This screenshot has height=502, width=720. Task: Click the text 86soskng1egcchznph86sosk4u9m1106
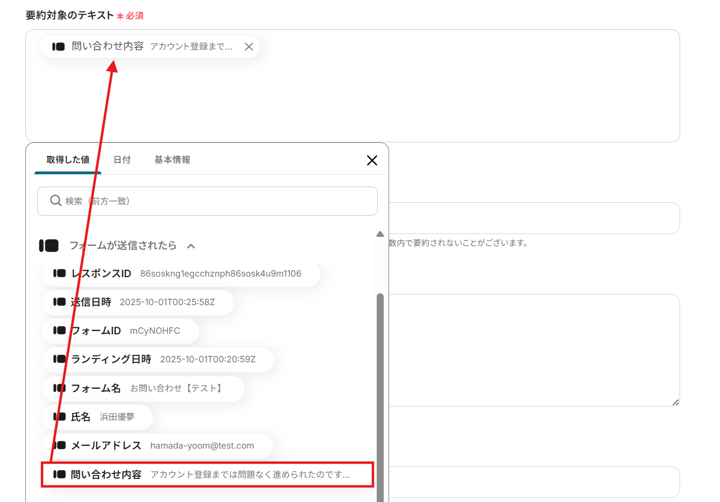pyautogui.click(x=221, y=273)
